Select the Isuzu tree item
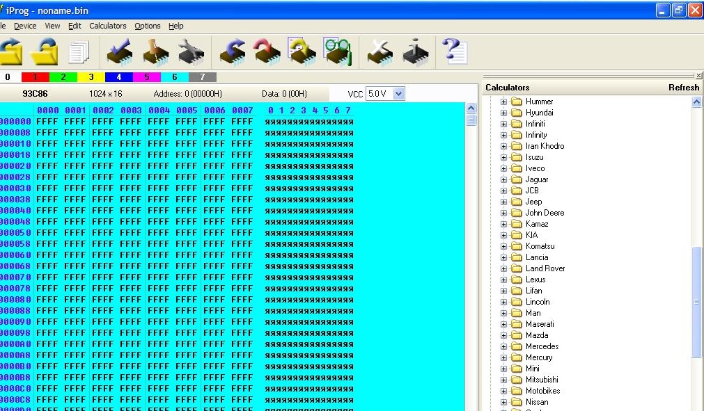This screenshot has height=411, width=704. coord(534,157)
